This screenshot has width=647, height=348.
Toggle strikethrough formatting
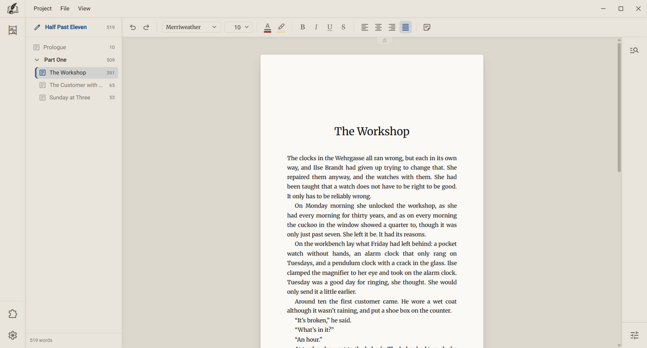tap(343, 27)
